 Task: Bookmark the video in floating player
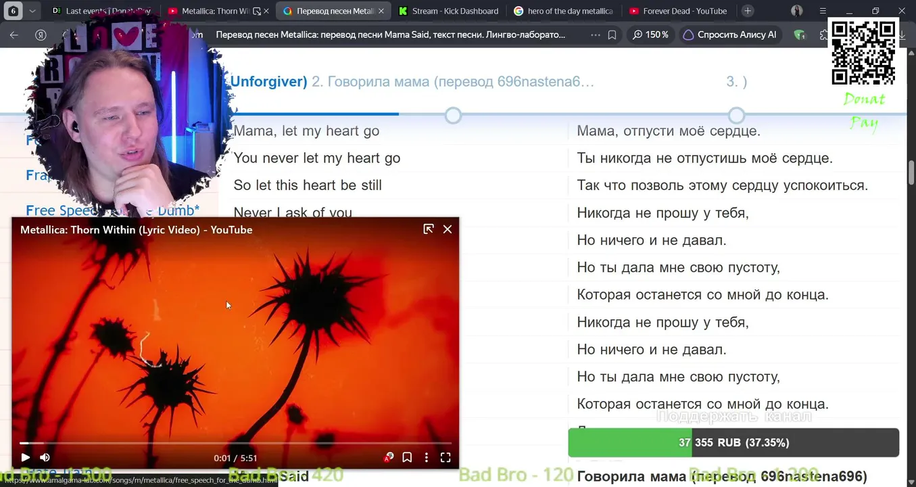[x=407, y=458]
